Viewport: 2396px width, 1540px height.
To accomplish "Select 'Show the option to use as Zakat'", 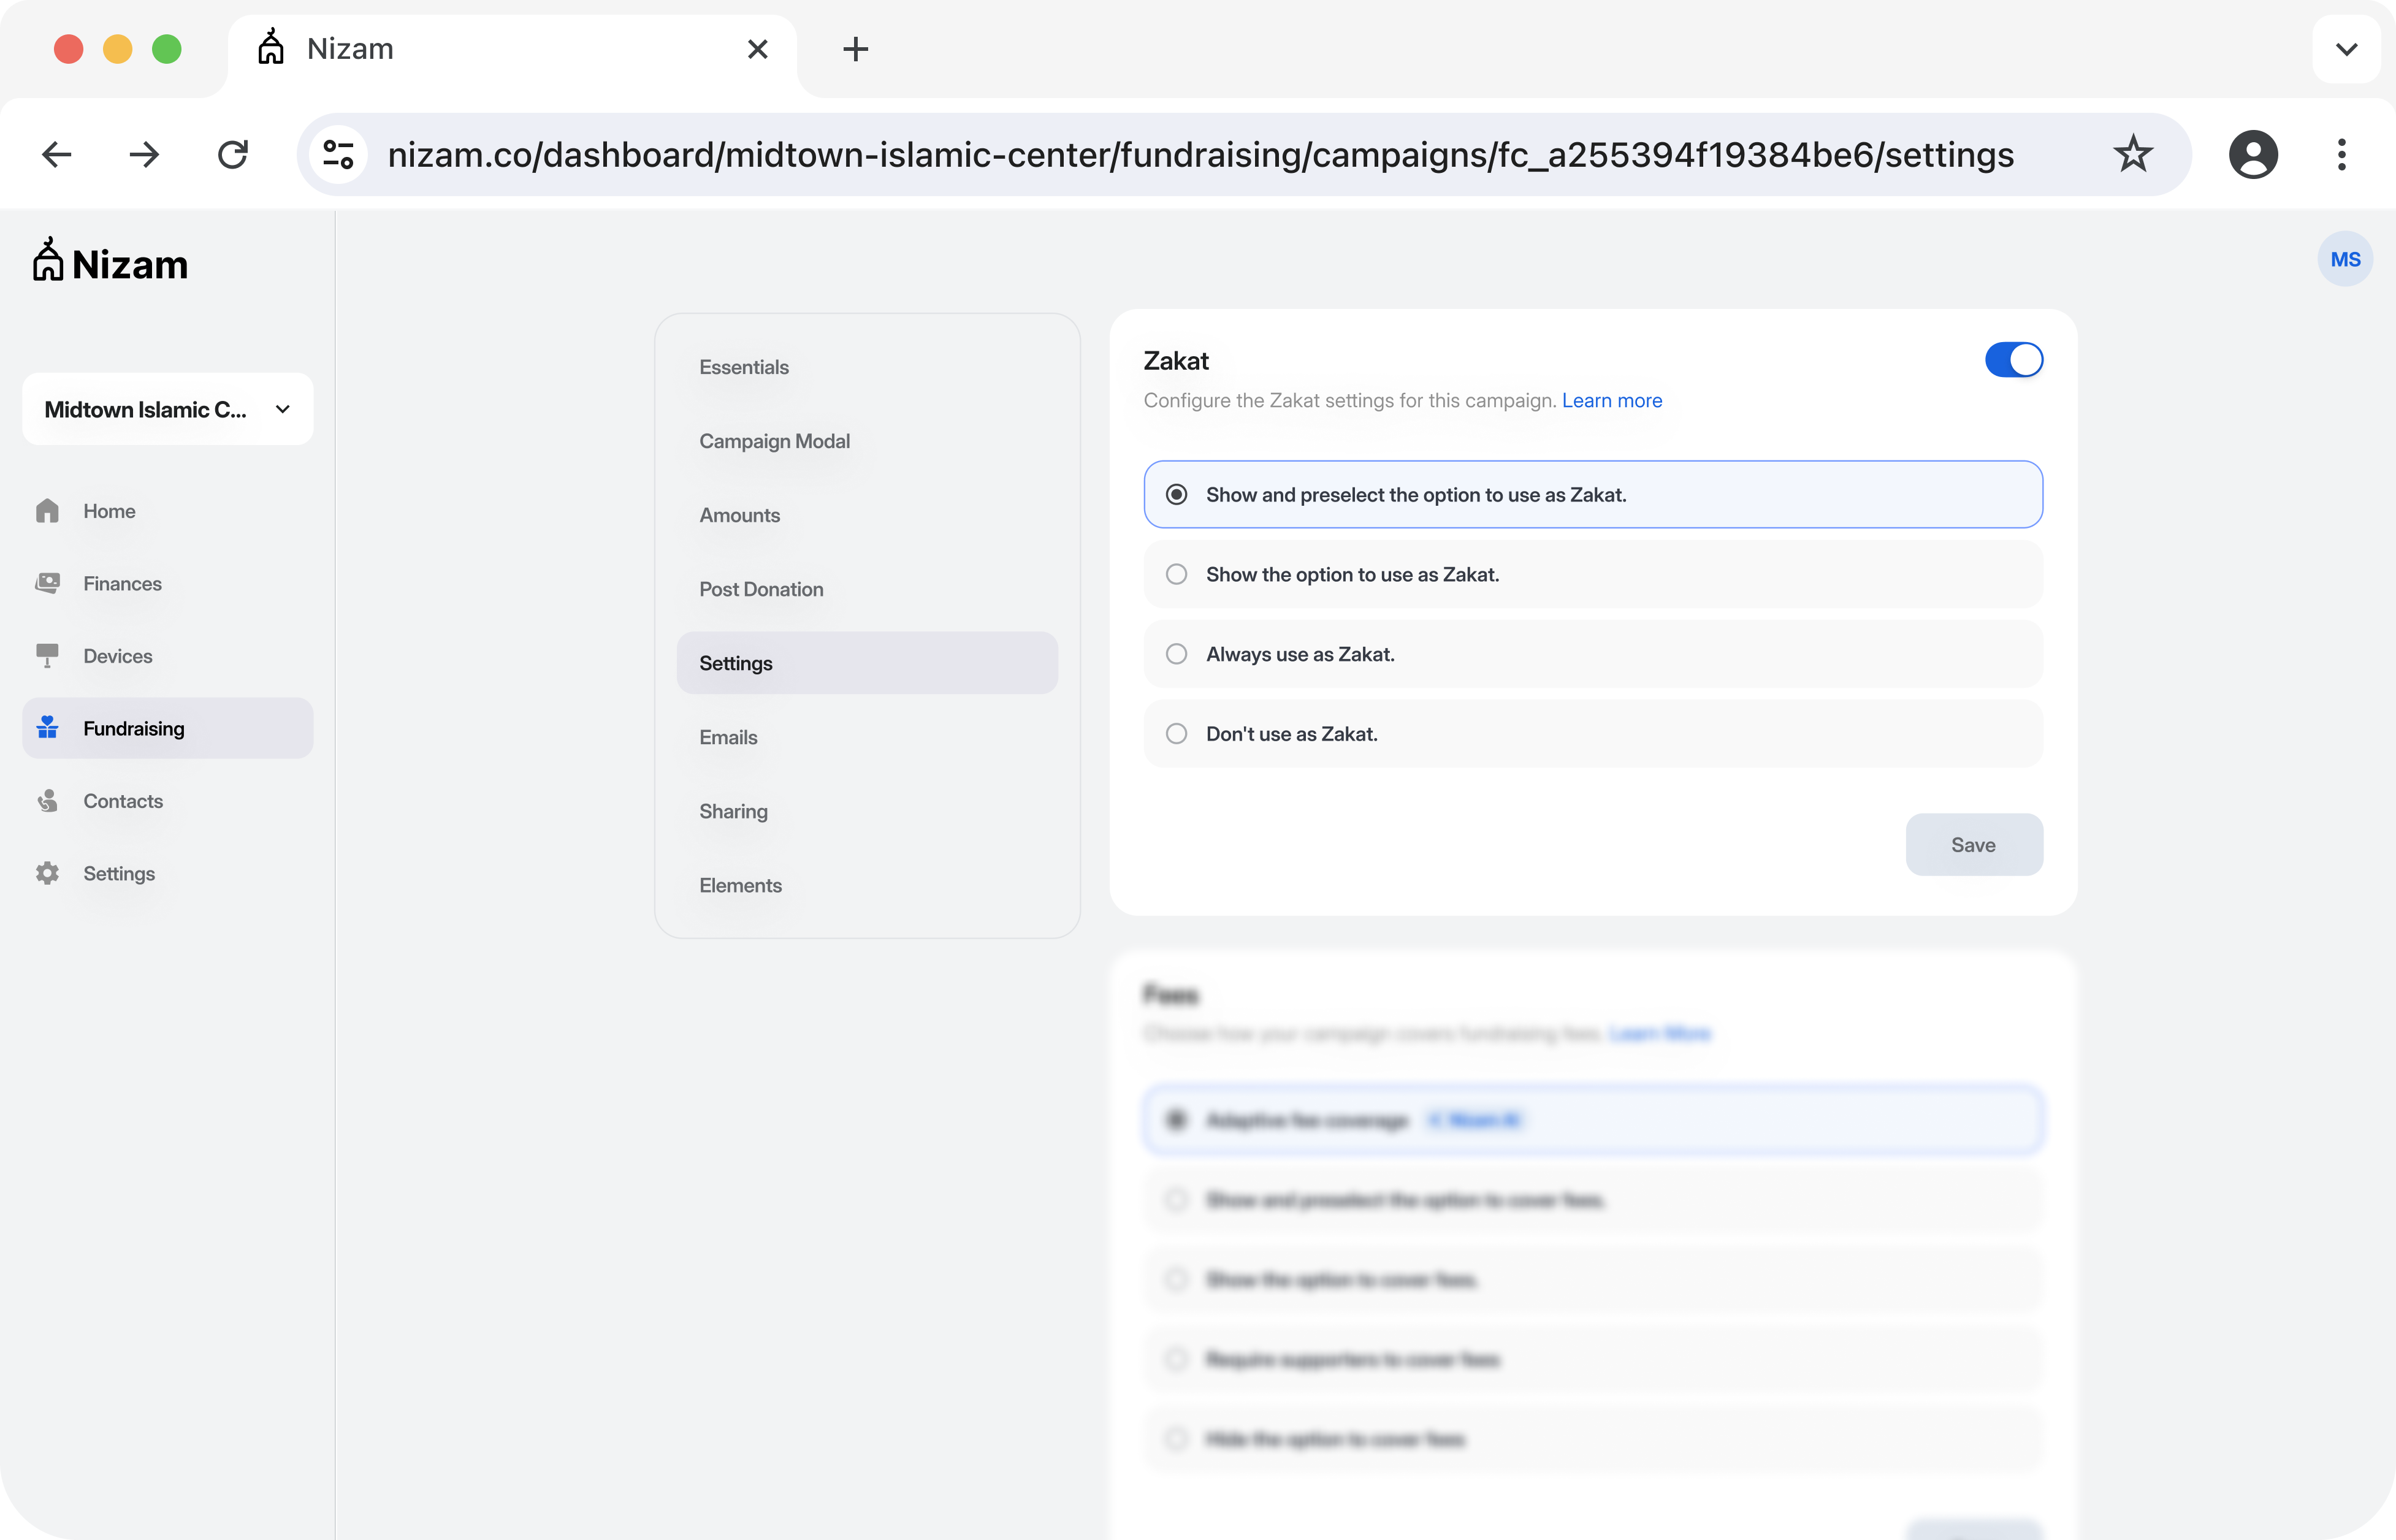I will [x=1176, y=574].
